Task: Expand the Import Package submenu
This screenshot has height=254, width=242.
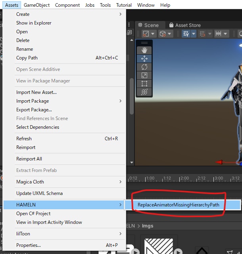Action: pos(65,101)
